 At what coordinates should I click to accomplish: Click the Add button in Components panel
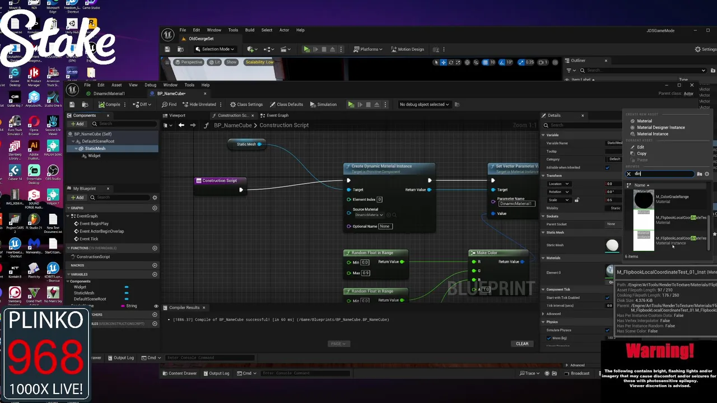coord(77,124)
